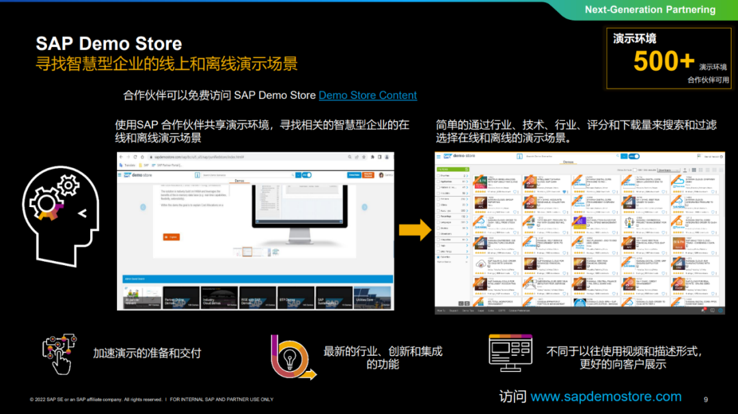Click browser profile avatar icon in toolbar
The height and width of the screenshot is (414, 738).
point(387,157)
